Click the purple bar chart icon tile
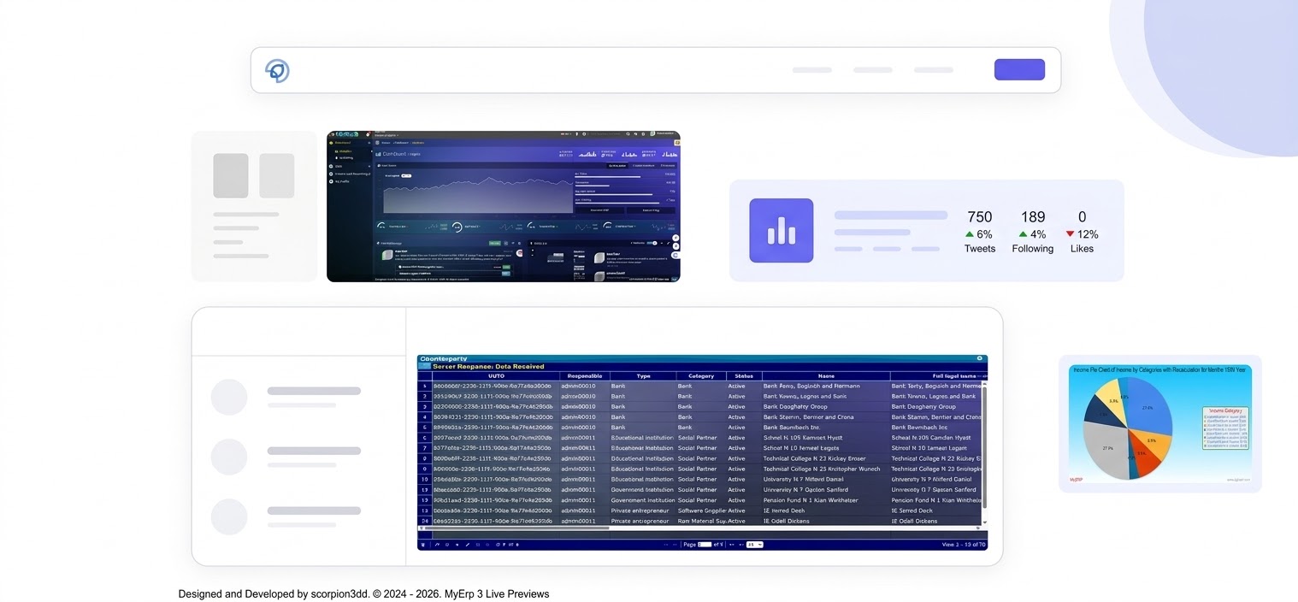Image resolution: width=1298 pixels, height=602 pixels. click(x=781, y=230)
